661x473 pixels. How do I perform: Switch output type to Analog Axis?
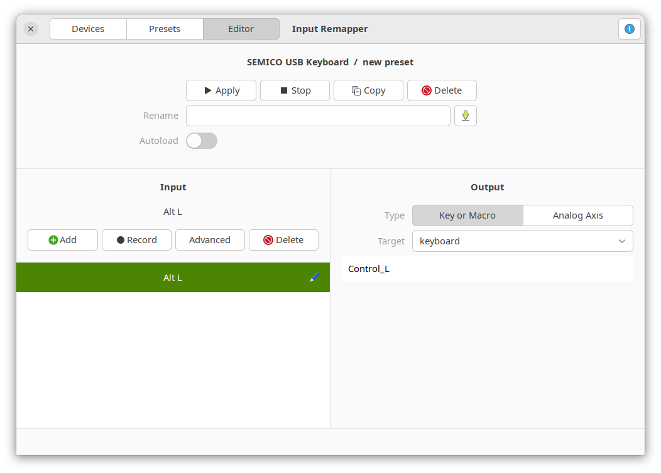[x=577, y=215]
